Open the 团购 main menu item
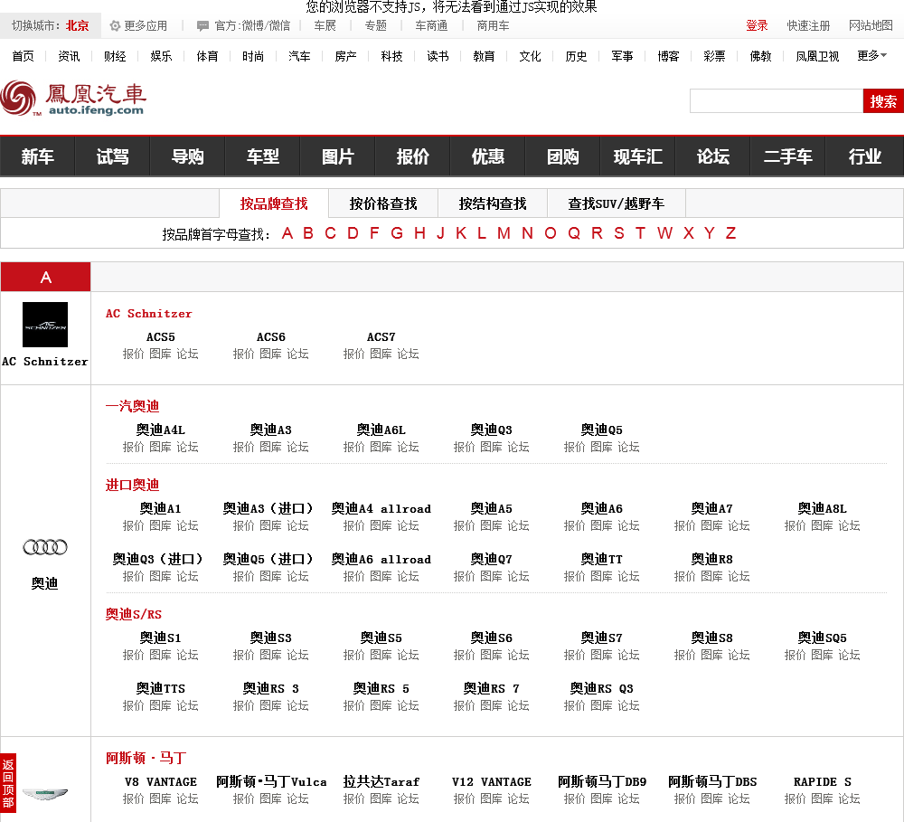Viewport: 904px width, 822px height. (x=562, y=156)
